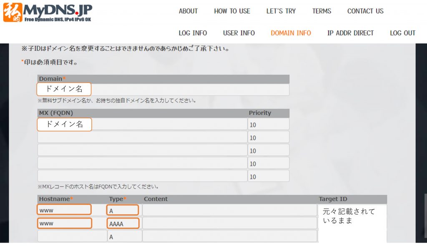Click the notice beginning "※子IDはドメイン名を変更"
Screen dimensions: 427x246
click(125, 49)
